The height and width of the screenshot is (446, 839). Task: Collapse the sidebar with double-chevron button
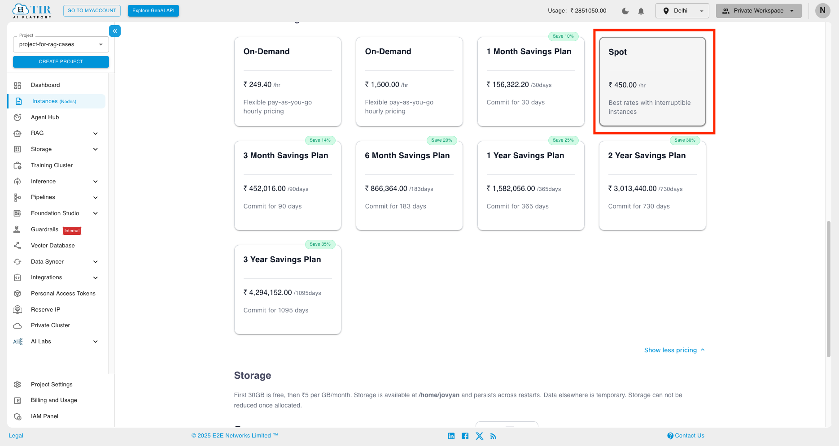coord(115,31)
